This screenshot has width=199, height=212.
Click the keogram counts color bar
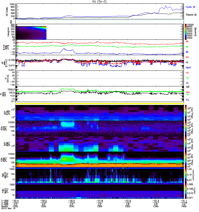pos(186,32)
